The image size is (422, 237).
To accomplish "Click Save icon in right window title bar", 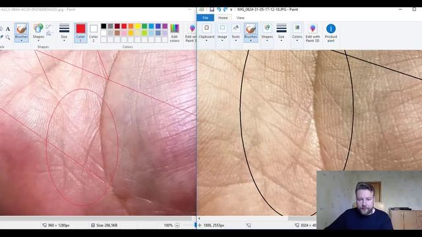I will 212,9.
